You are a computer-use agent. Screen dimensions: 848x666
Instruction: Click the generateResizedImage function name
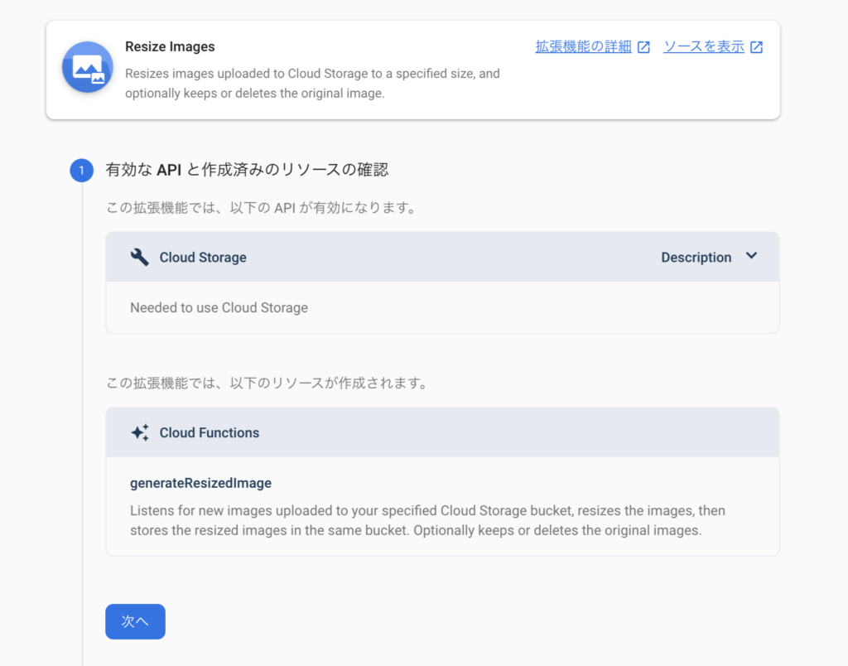[200, 483]
